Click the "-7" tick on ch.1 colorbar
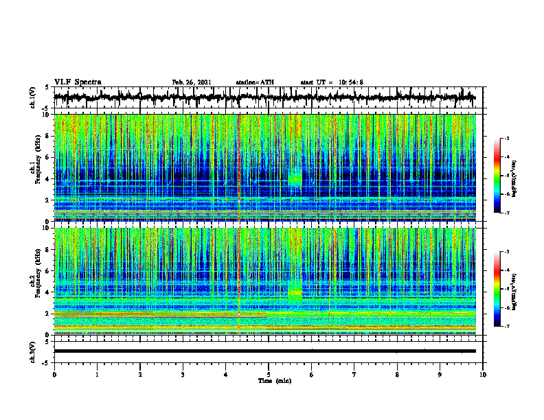This screenshot has height=420, width=544. pyautogui.click(x=506, y=213)
